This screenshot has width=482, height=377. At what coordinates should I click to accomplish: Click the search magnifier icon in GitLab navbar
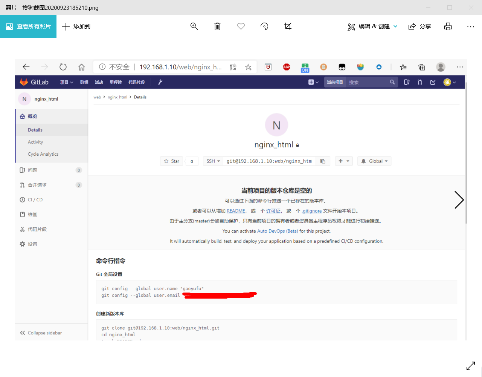[x=392, y=82]
